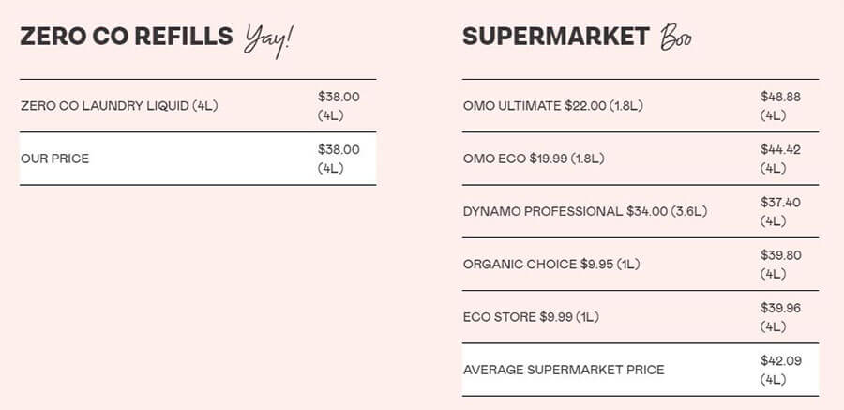The height and width of the screenshot is (410, 844).
Task: Click the SUPERMARKET heading
Action: (556, 36)
